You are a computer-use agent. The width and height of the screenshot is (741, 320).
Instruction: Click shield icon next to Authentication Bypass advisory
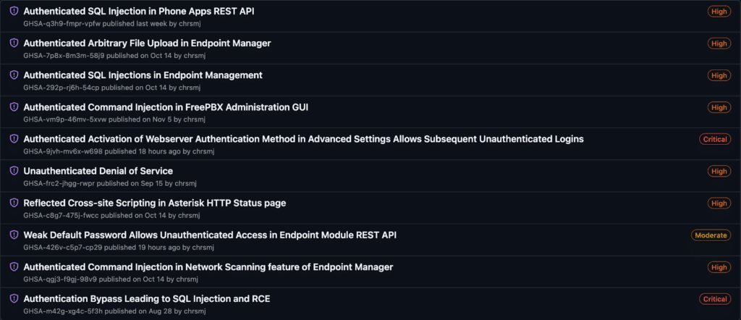click(x=14, y=299)
